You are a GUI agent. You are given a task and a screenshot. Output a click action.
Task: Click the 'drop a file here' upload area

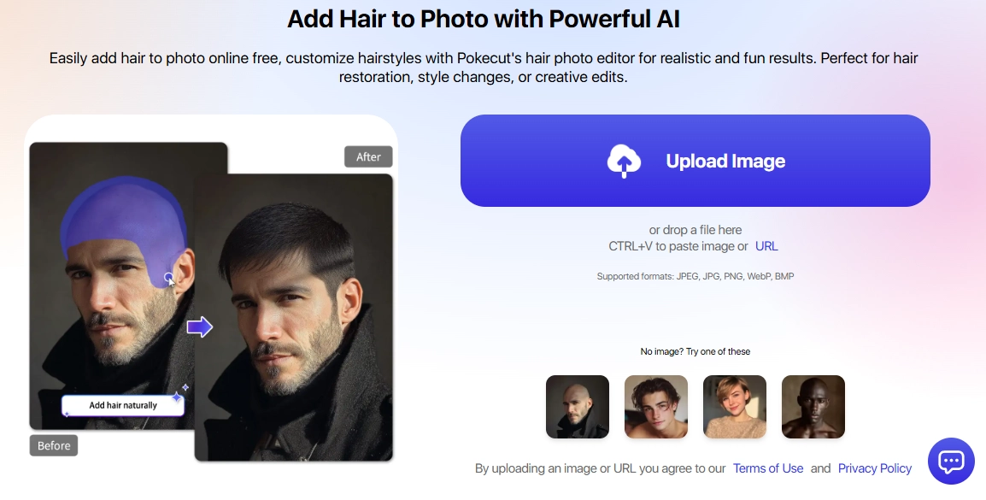[695, 229]
